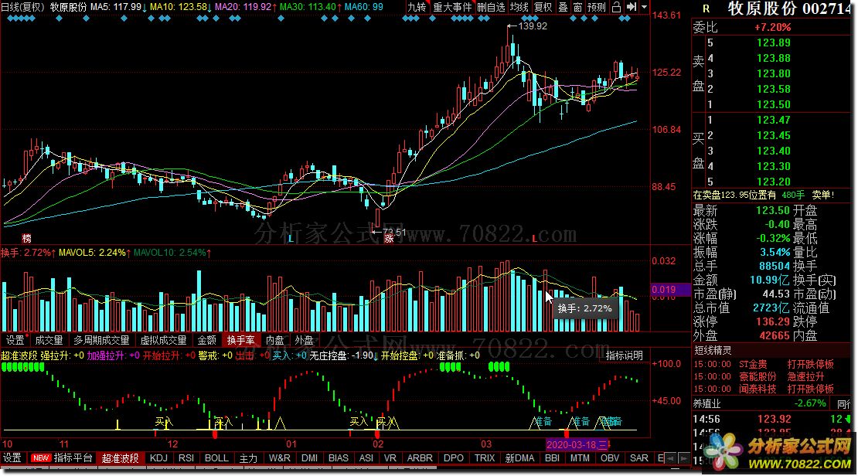Select the DMI indicator tab
This screenshot has width=858, height=476.
point(310,458)
